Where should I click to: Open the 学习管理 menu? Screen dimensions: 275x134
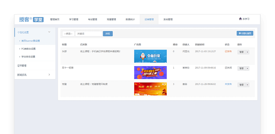74,19
